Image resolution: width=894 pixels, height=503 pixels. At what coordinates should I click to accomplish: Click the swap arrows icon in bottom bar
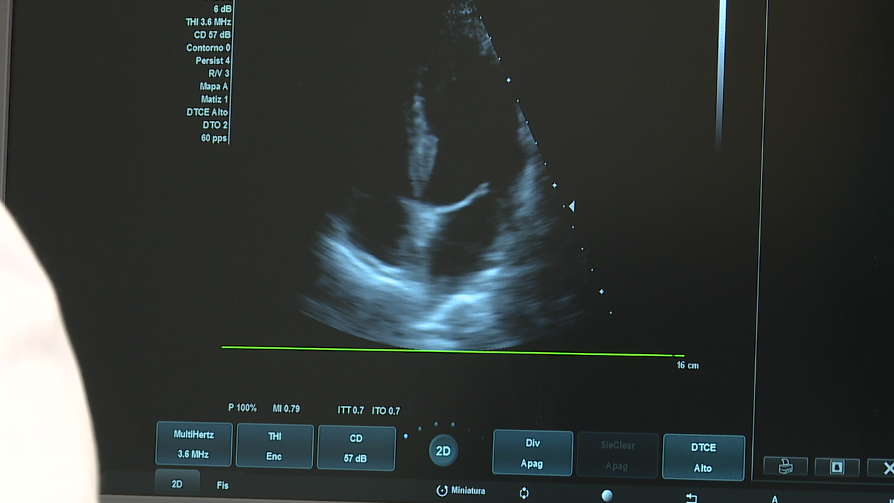(x=691, y=497)
